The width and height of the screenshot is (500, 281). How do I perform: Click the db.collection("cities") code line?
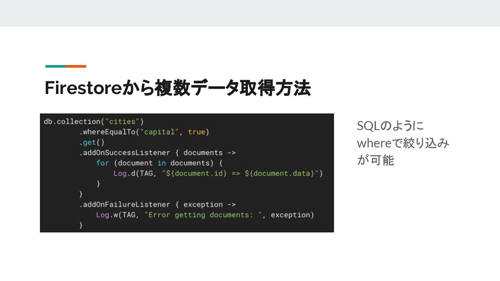[94, 121]
